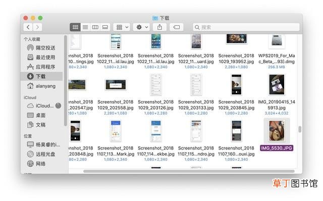Open the group-by arrangement dropdown
The image size is (323, 201).
pyautogui.click(x=122, y=27)
